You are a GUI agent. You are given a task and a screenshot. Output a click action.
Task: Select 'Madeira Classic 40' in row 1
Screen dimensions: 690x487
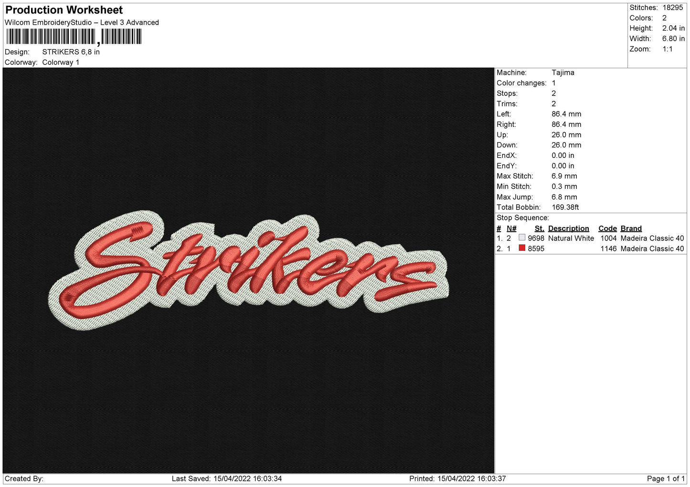point(652,238)
